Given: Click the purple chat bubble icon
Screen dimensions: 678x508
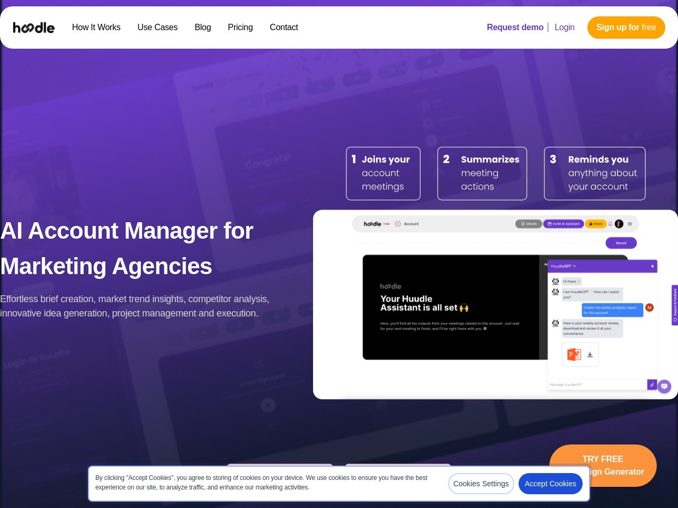Looking at the screenshot, I should point(664,386).
